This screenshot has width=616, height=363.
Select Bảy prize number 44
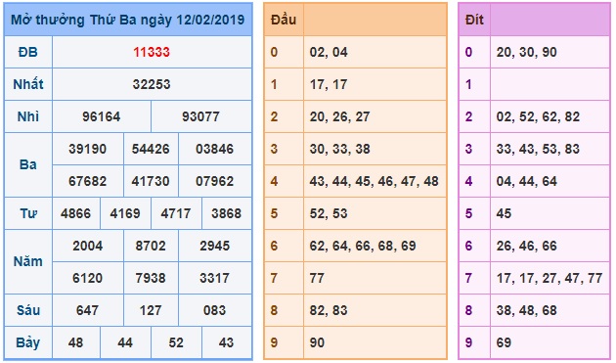pyautogui.click(x=125, y=342)
